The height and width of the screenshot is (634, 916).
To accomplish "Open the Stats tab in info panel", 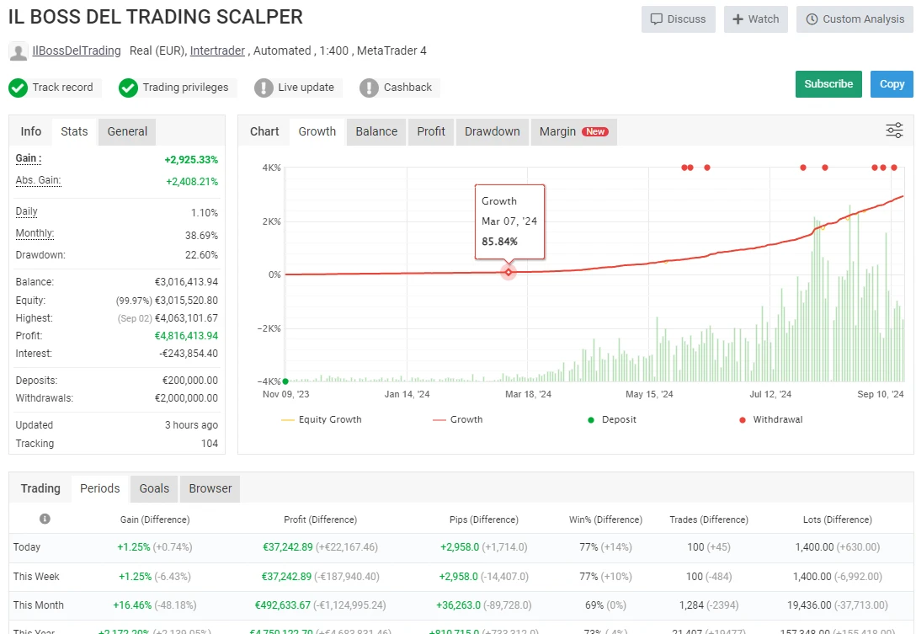I will [x=74, y=131].
